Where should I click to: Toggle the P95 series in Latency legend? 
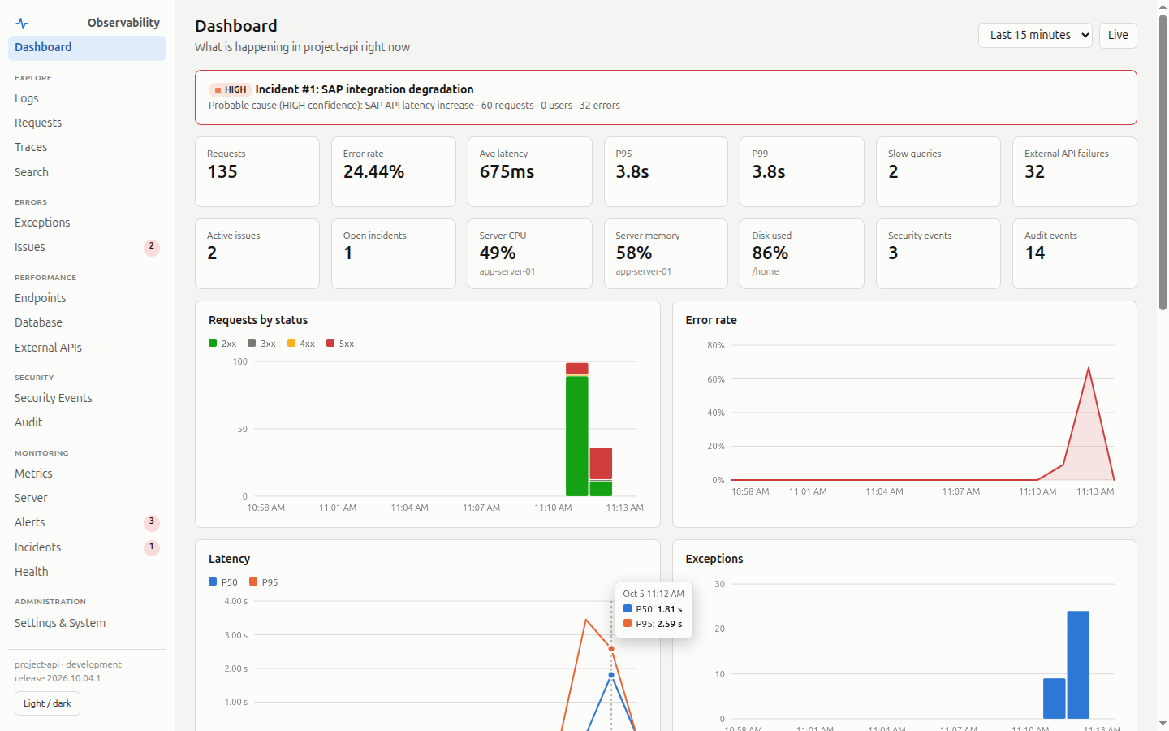pyautogui.click(x=264, y=582)
